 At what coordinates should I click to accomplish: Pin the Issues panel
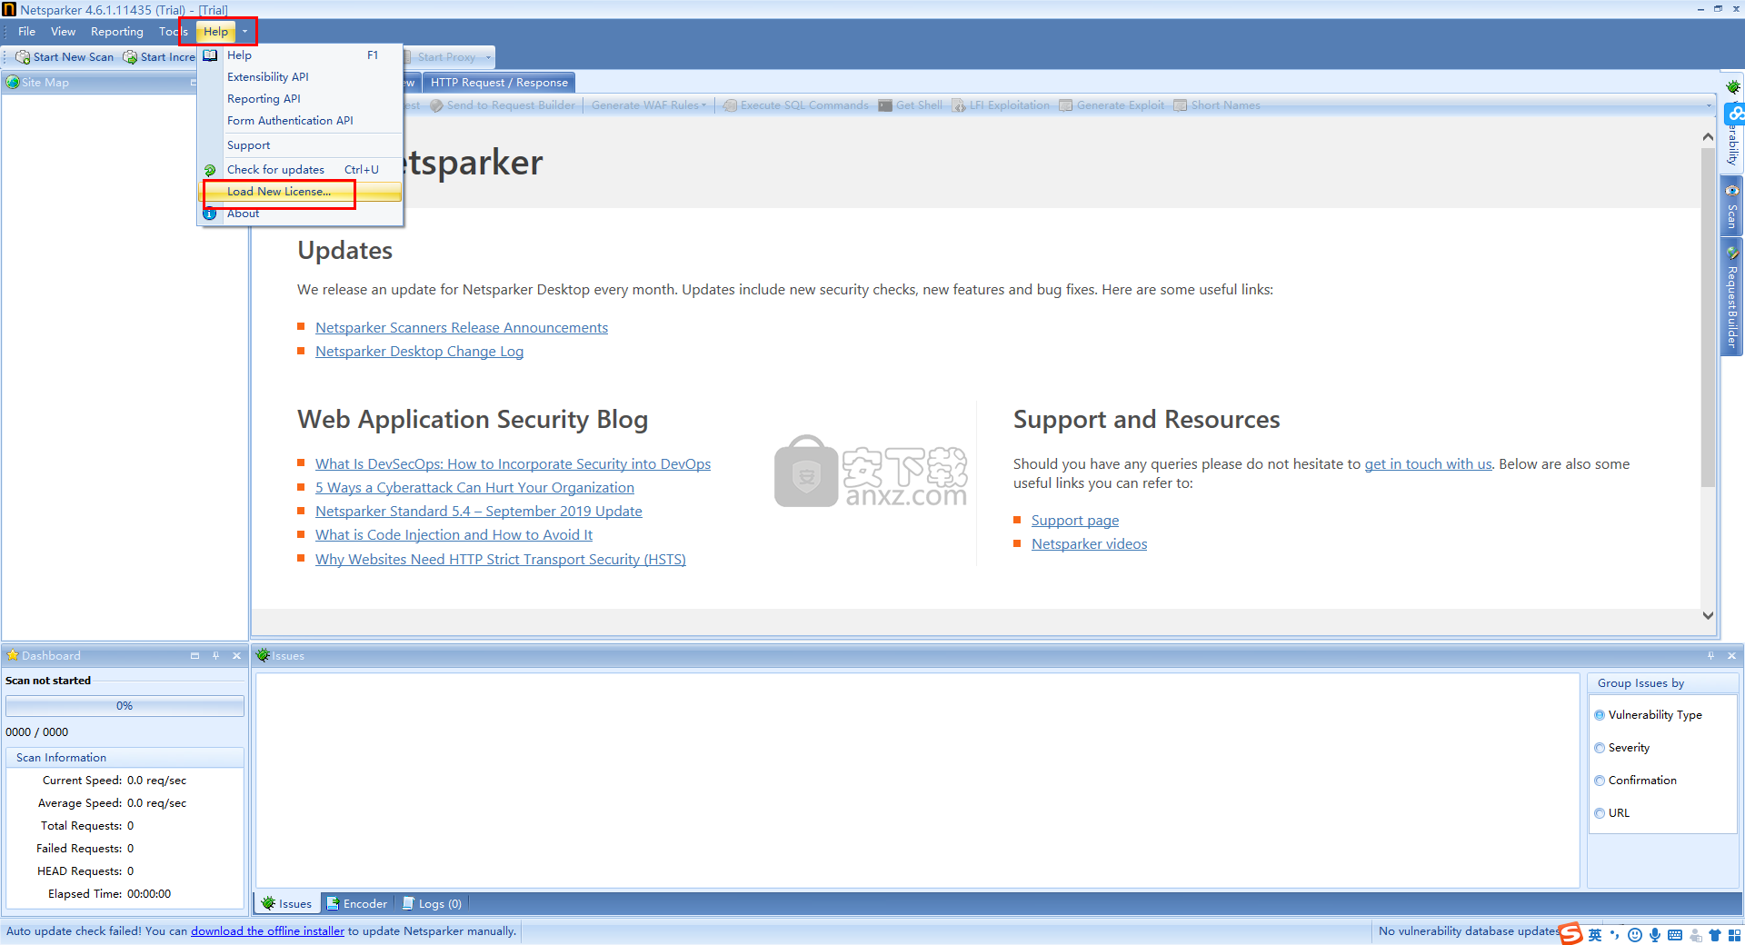1710,655
